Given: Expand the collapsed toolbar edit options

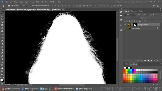Looking at the screenshot, I should [2, 74].
